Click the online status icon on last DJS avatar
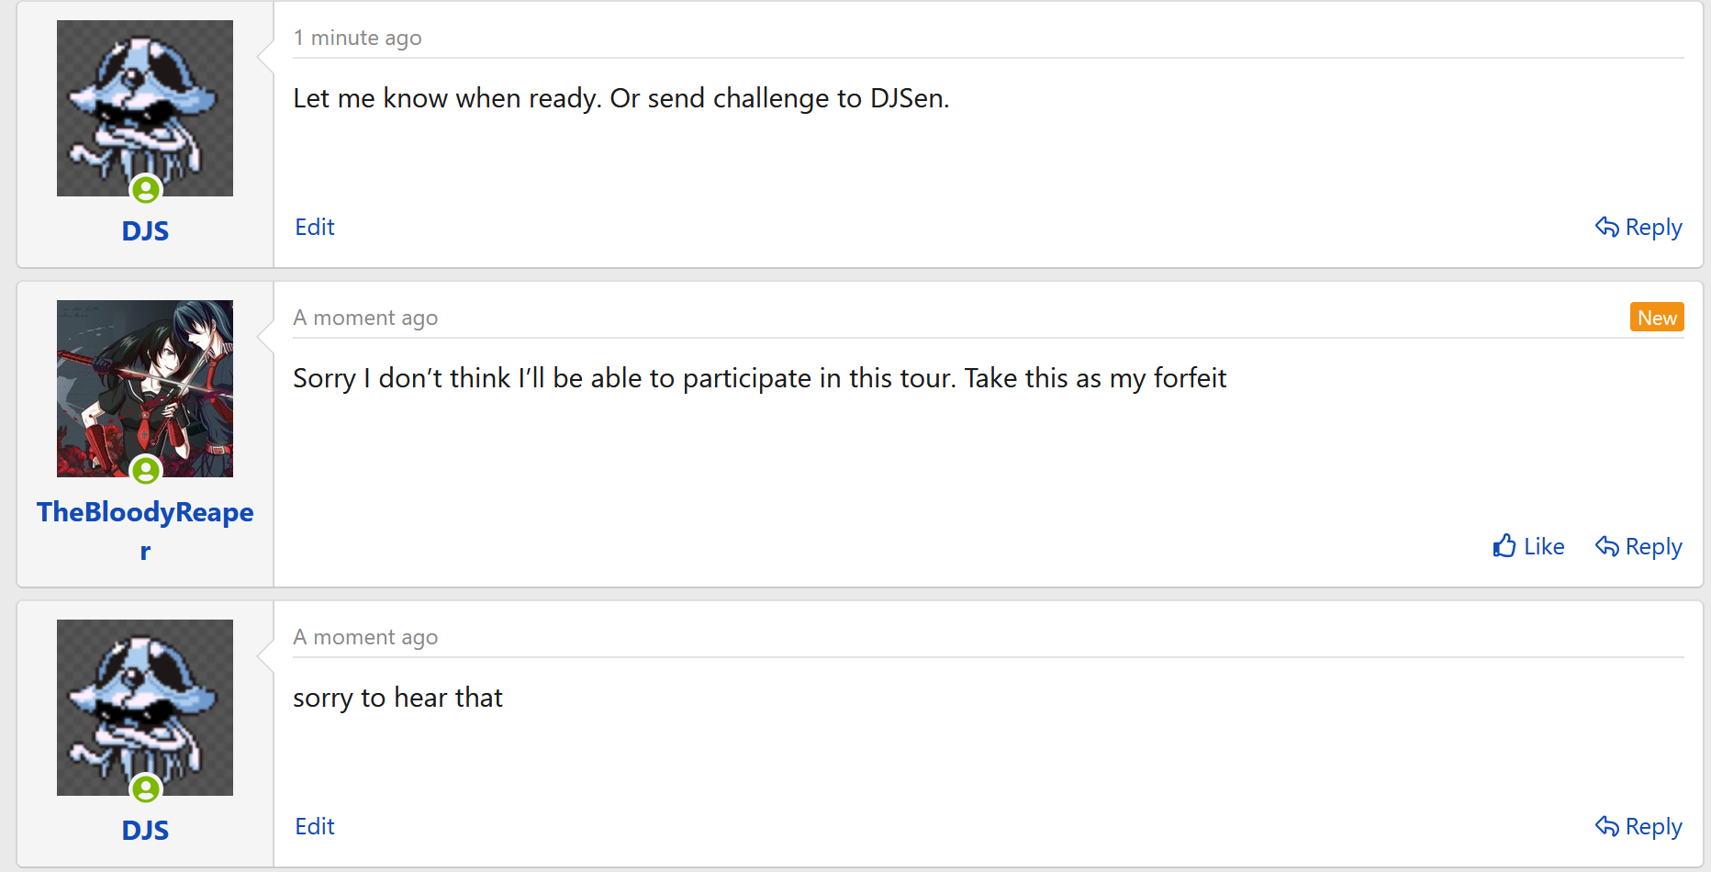 [x=146, y=789]
